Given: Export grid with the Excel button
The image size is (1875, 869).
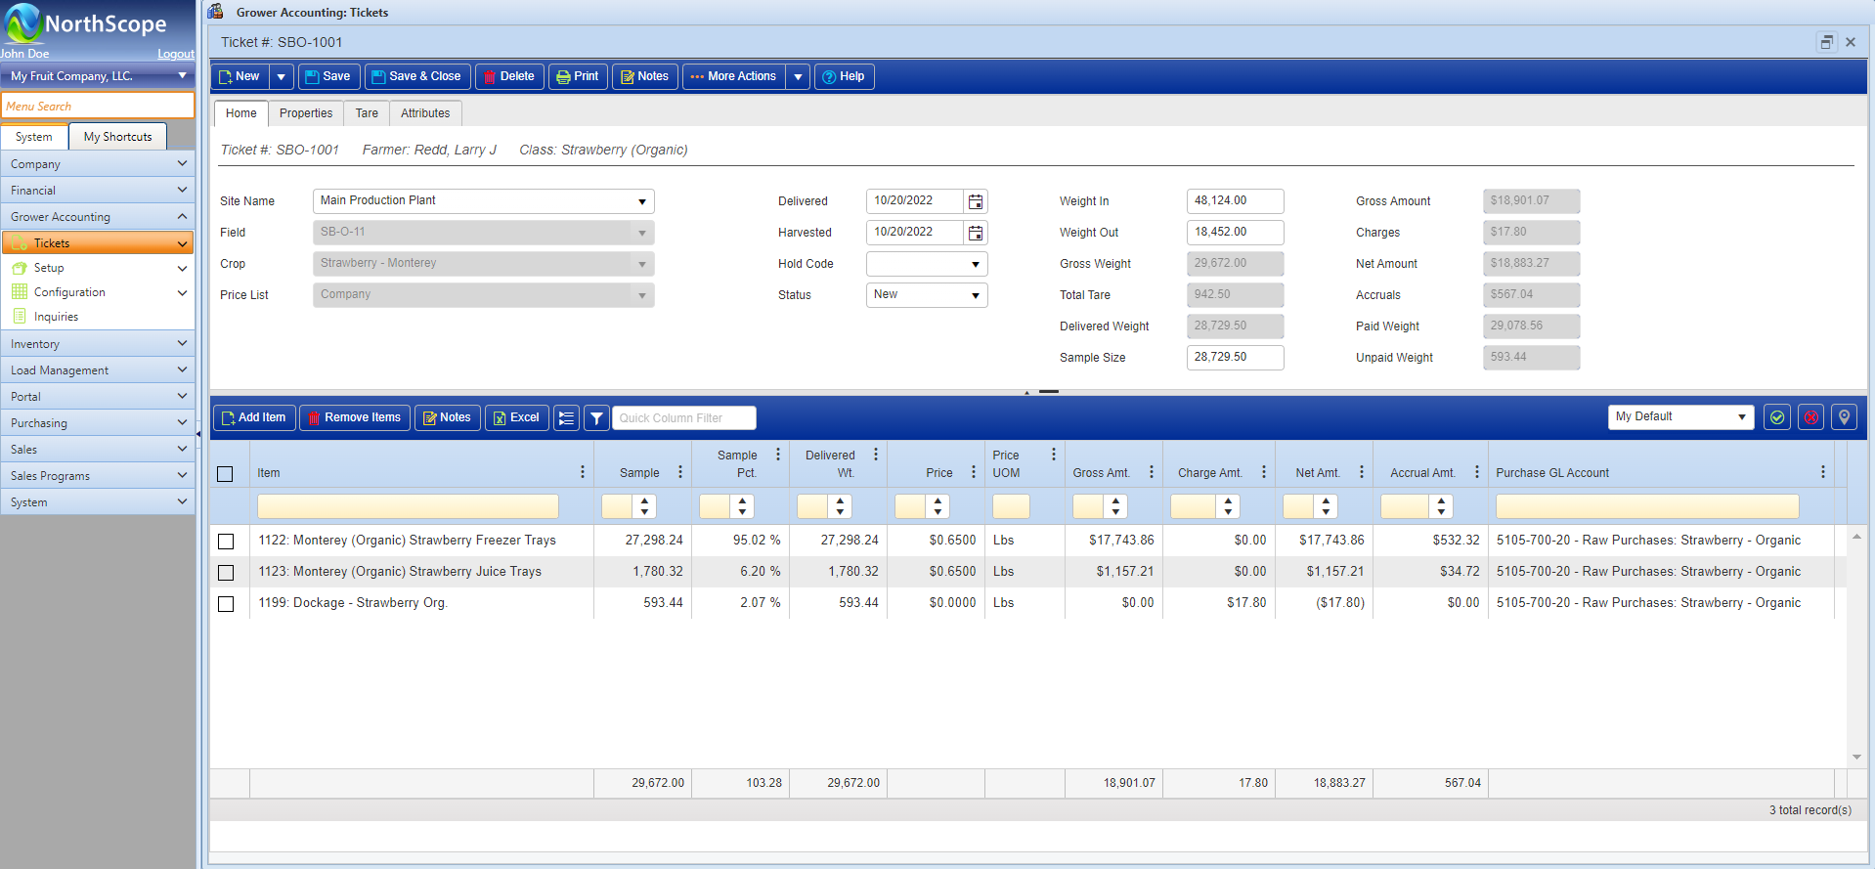Looking at the screenshot, I should pos(516,418).
